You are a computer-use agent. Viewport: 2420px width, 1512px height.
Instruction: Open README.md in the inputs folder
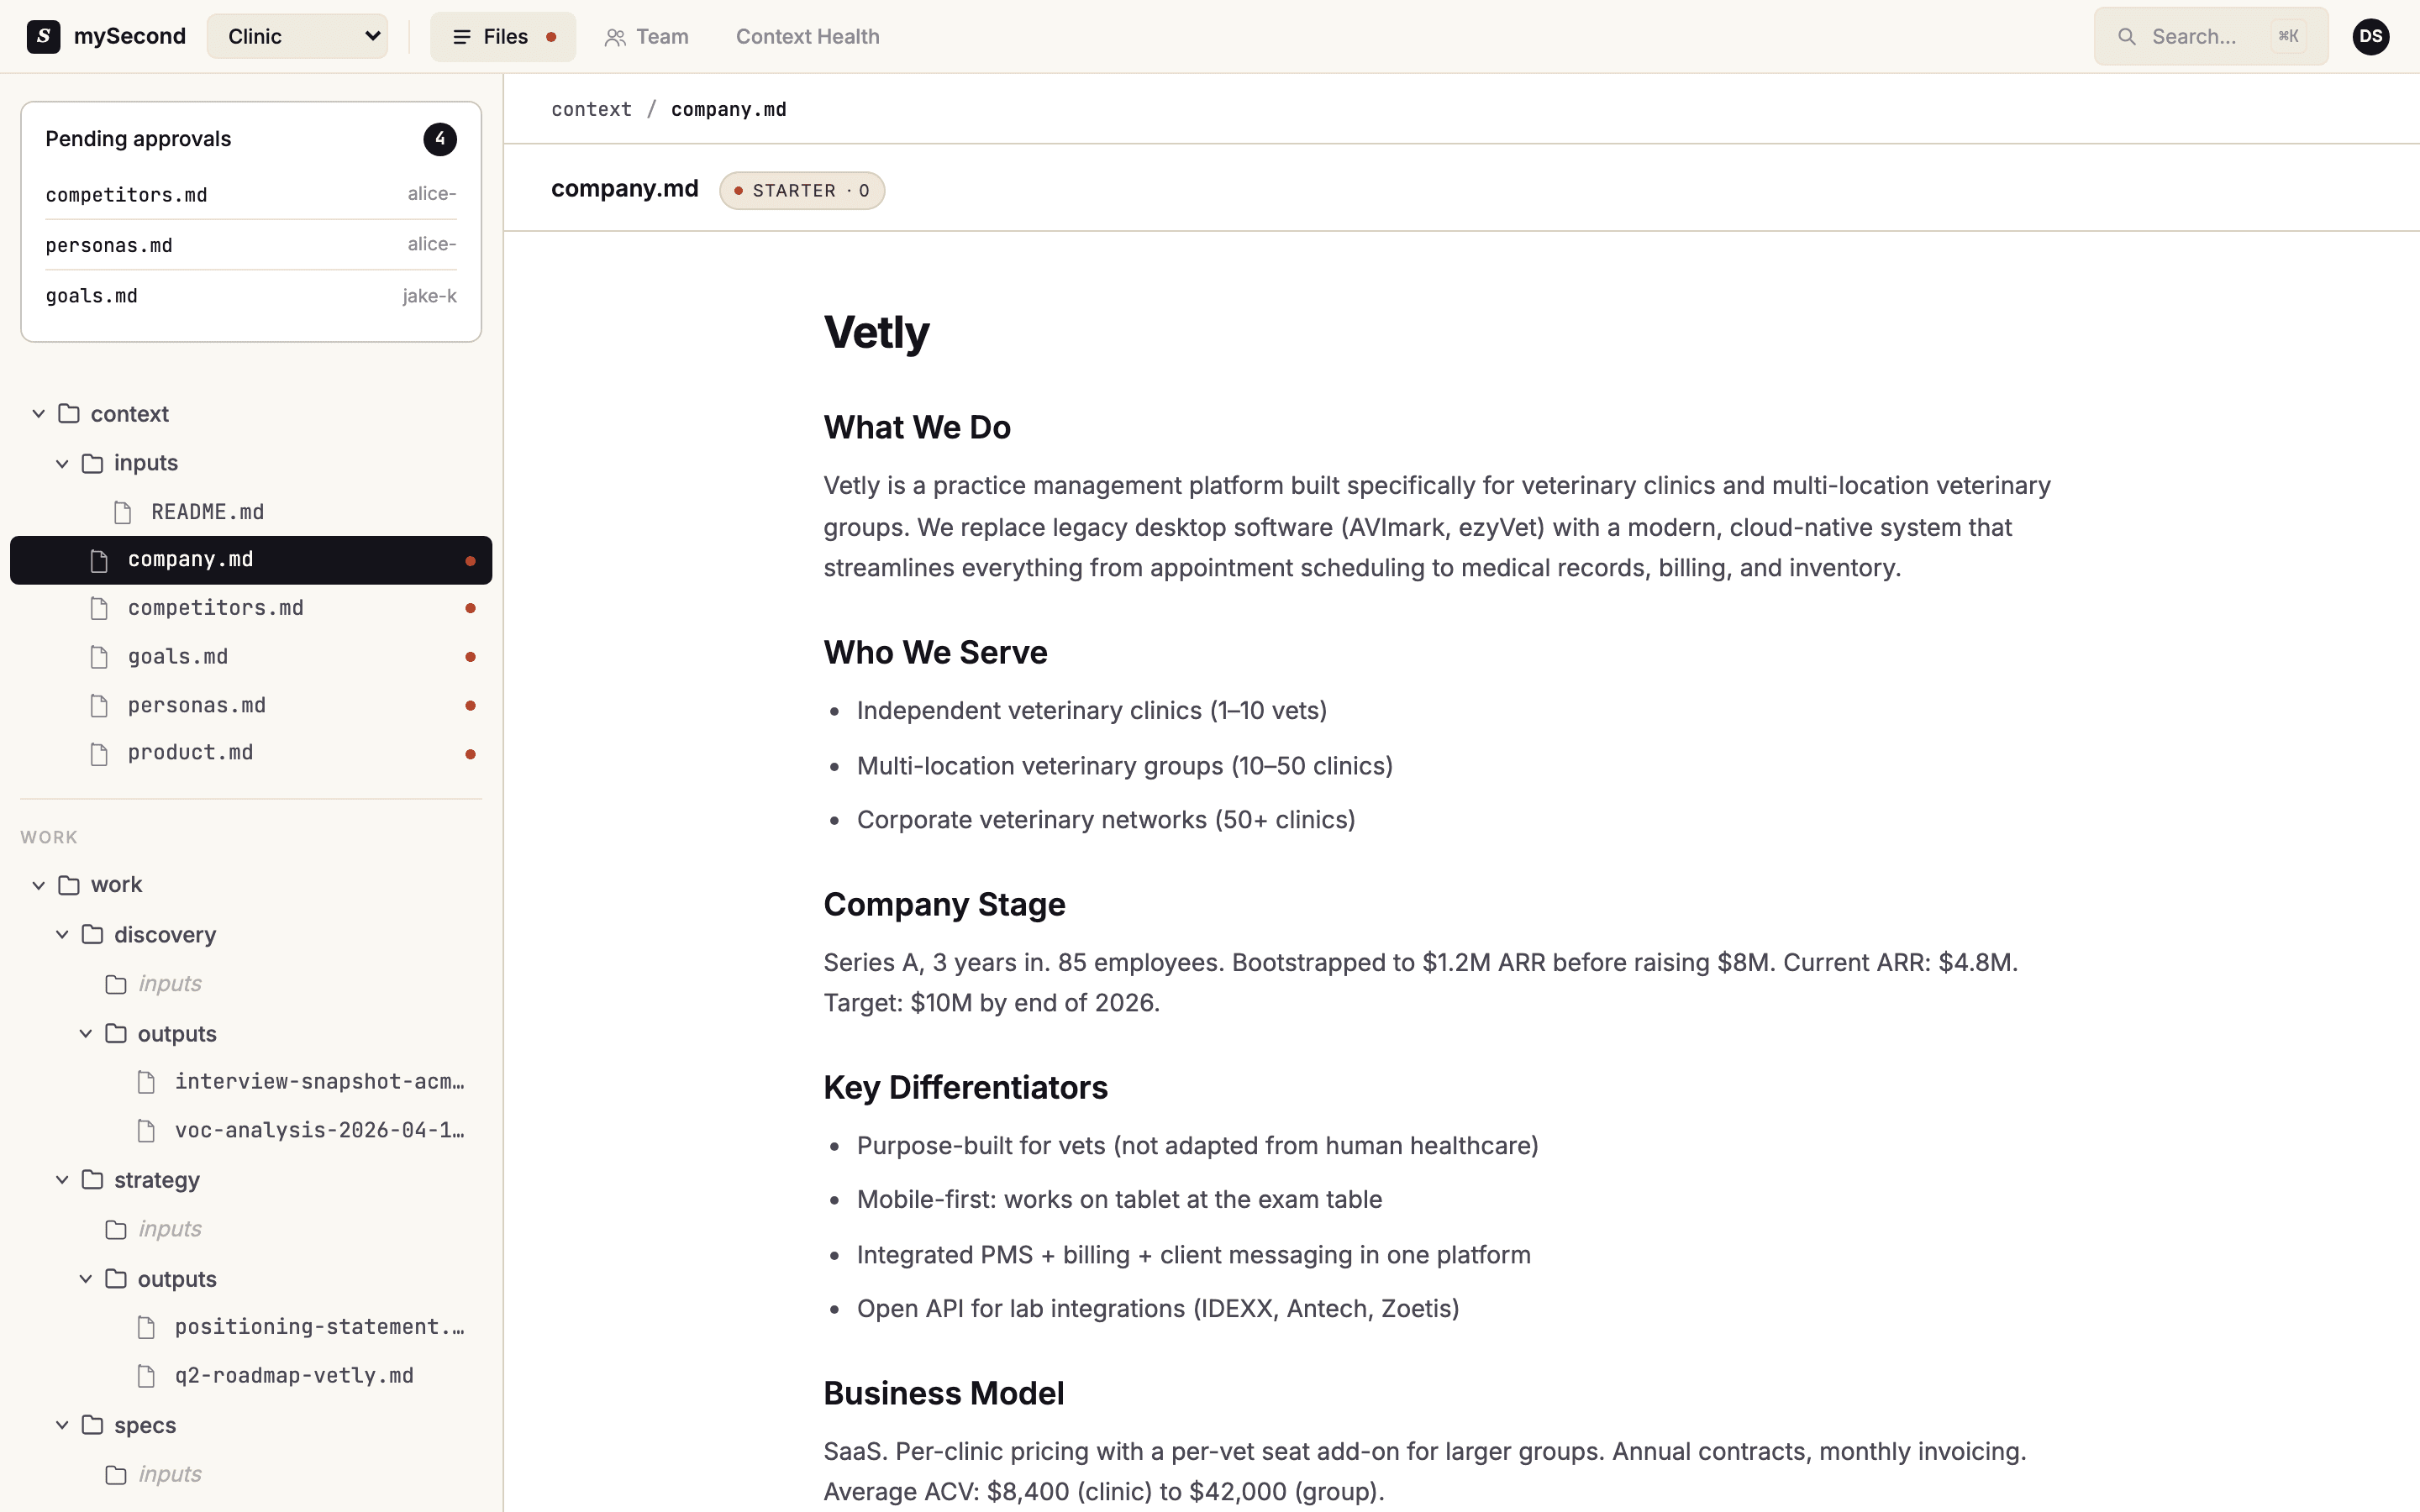coord(250,512)
